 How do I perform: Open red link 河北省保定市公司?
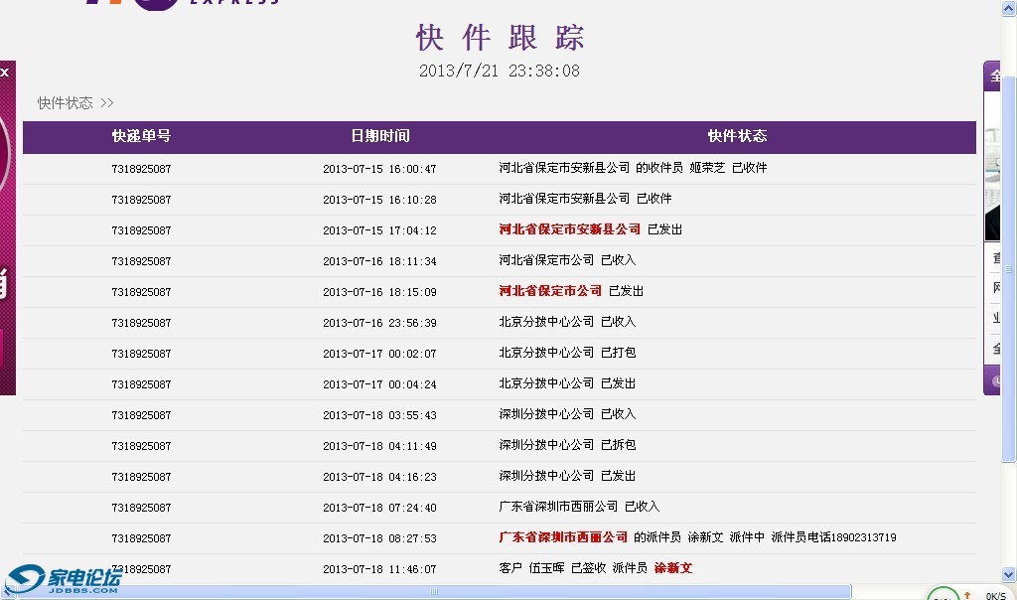550,291
